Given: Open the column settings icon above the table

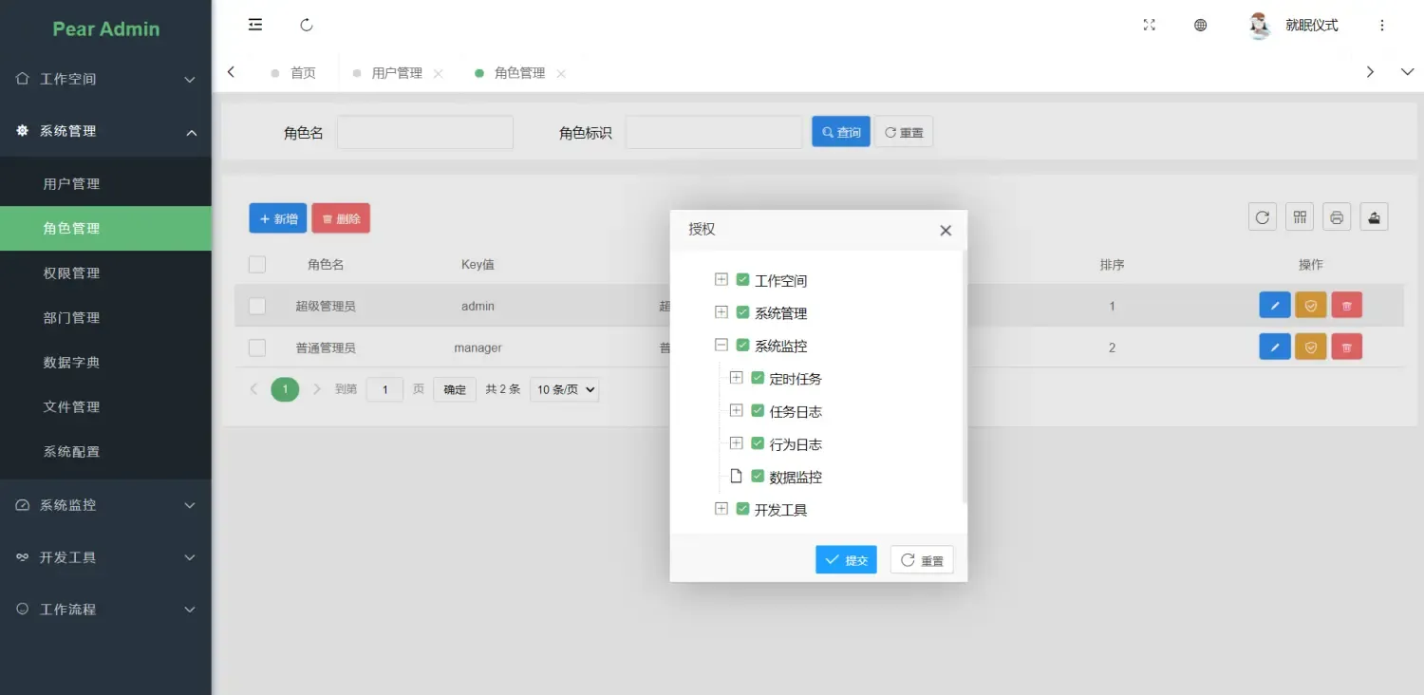Looking at the screenshot, I should (x=1299, y=216).
